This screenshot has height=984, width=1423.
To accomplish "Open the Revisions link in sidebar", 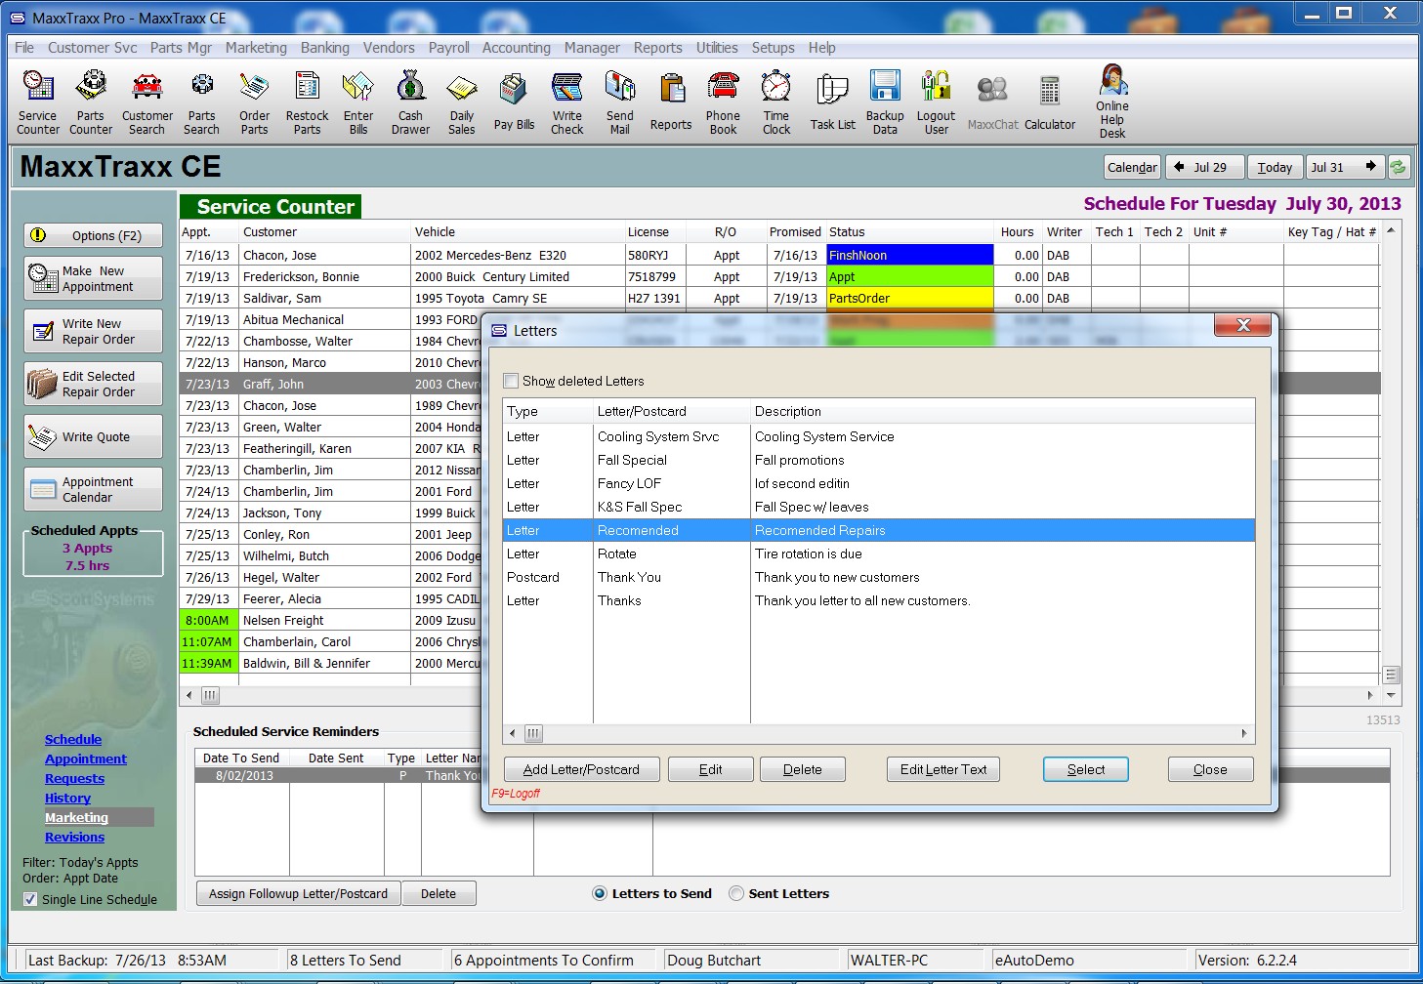I will point(74,837).
